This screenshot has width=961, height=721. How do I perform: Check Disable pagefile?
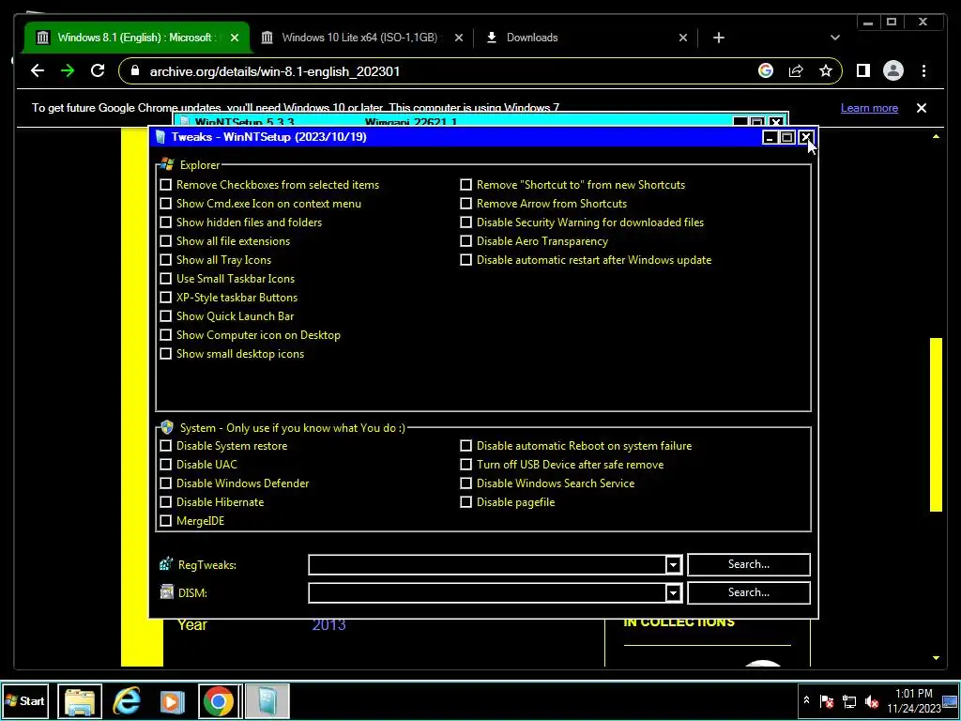click(465, 502)
